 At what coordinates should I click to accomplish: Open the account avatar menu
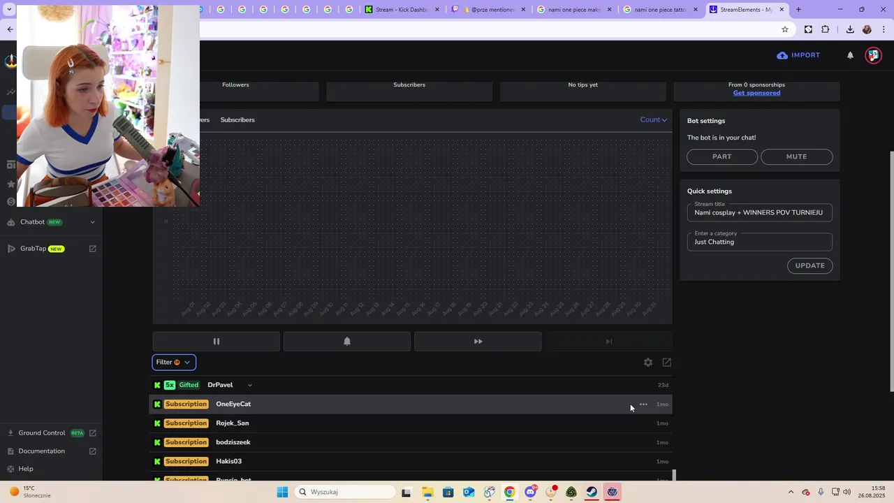point(873,55)
